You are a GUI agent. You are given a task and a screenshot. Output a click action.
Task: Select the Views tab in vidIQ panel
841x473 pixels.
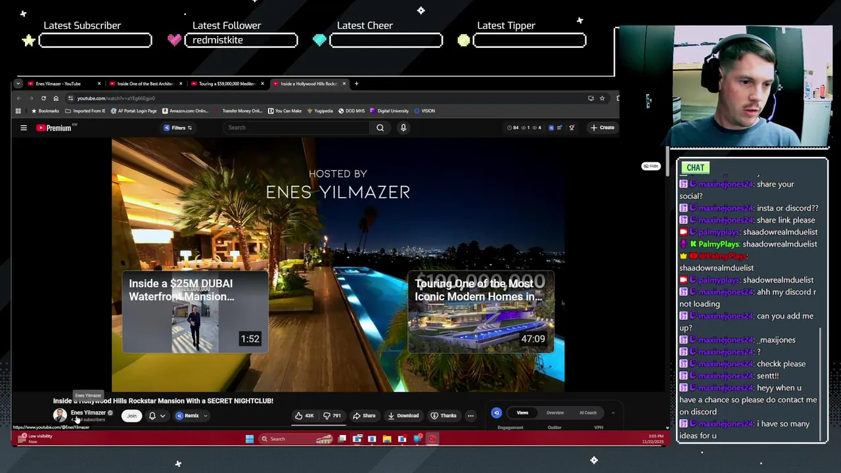[x=522, y=413]
